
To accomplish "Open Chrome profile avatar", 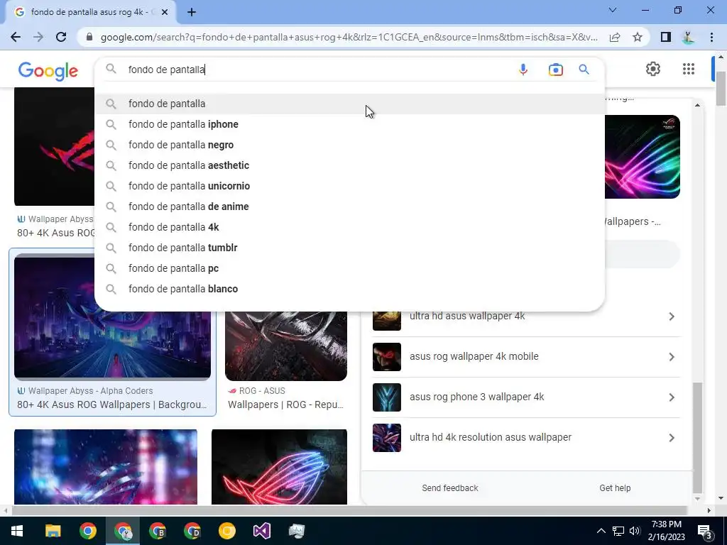I will click(x=688, y=37).
